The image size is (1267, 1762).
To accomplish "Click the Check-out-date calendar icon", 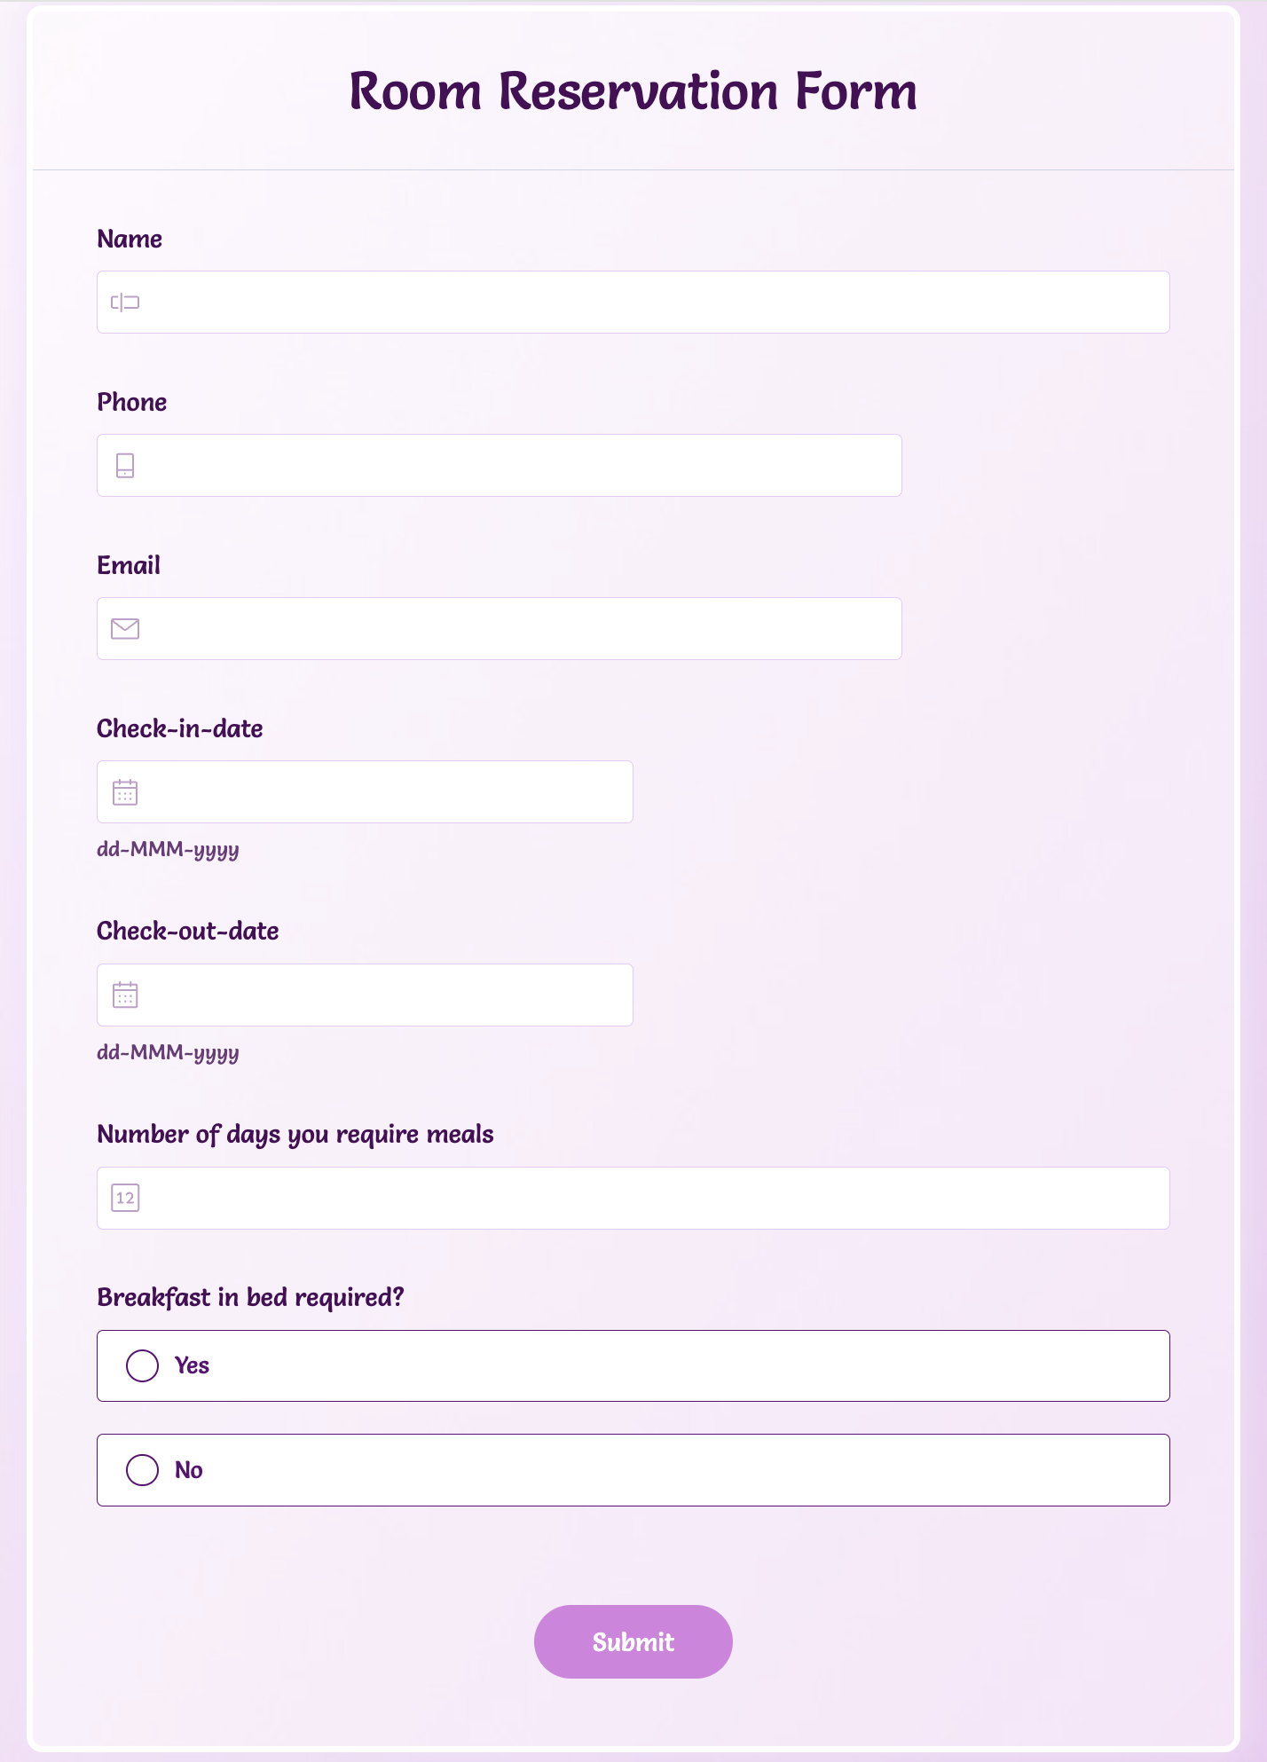I will click(125, 995).
